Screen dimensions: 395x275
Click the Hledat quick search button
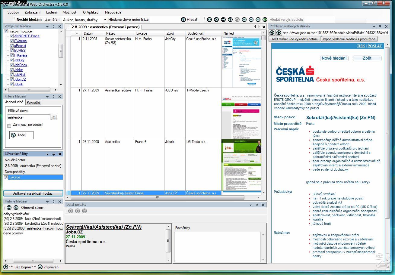click(189, 20)
